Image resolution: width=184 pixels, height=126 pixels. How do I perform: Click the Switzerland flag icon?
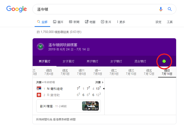[39, 95]
